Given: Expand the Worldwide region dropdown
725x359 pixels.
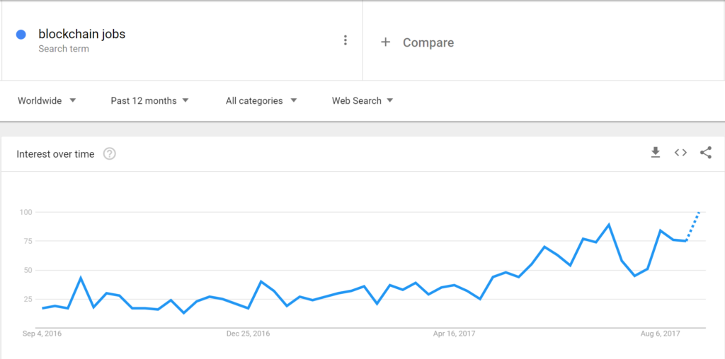Looking at the screenshot, I should tap(47, 100).
